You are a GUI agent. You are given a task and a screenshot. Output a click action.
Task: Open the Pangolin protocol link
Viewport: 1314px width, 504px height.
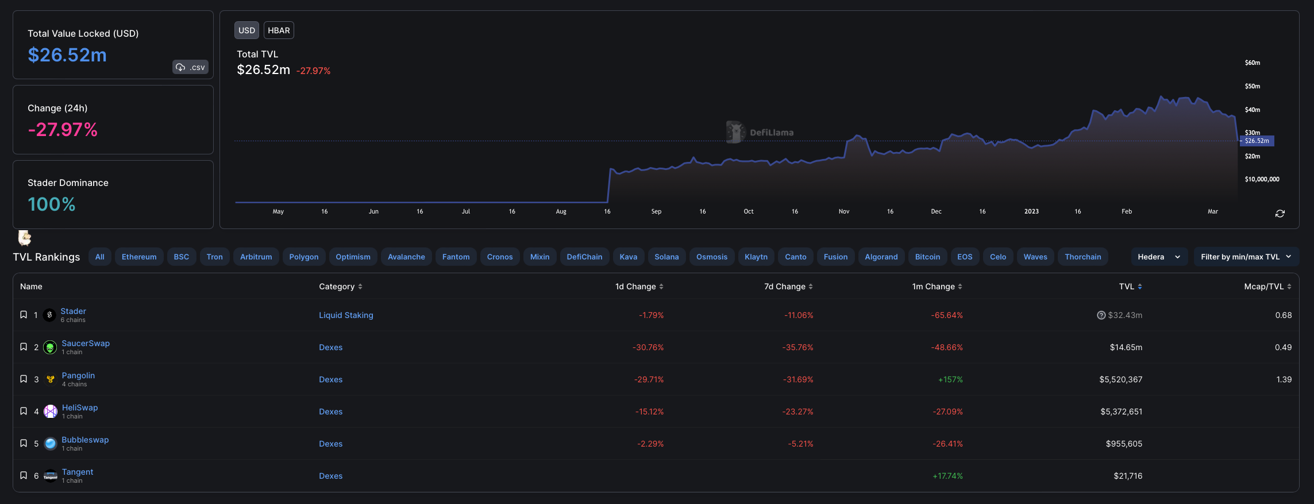pos(78,375)
